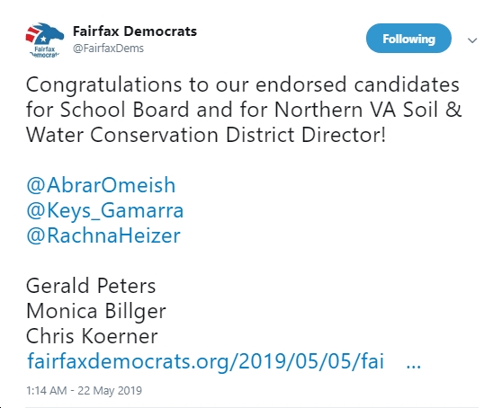
Task: Click the donkey logo in avatar
Action: point(46,33)
